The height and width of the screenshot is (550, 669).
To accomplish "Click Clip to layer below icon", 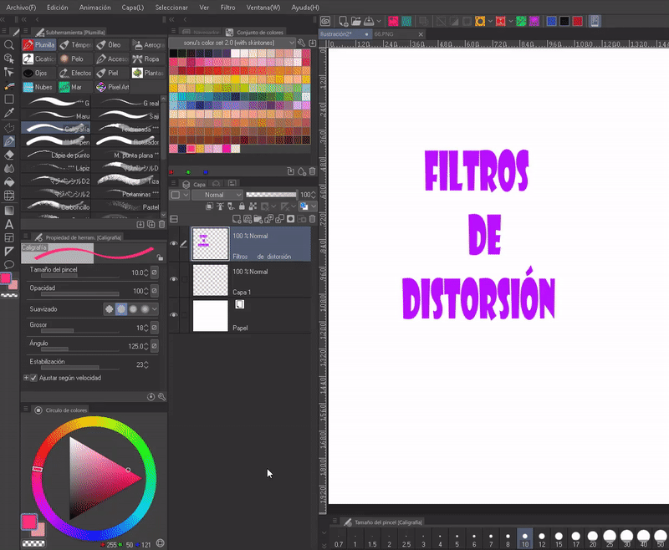I will (x=209, y=206).
